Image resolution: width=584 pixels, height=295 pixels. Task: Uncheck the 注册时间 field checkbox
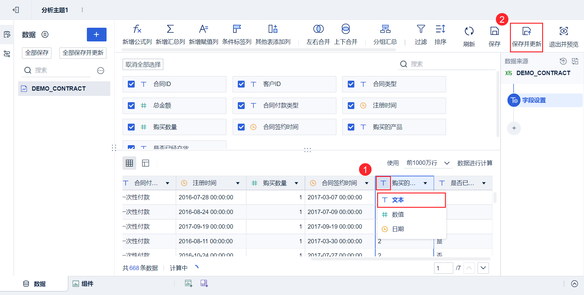point(351,106)
